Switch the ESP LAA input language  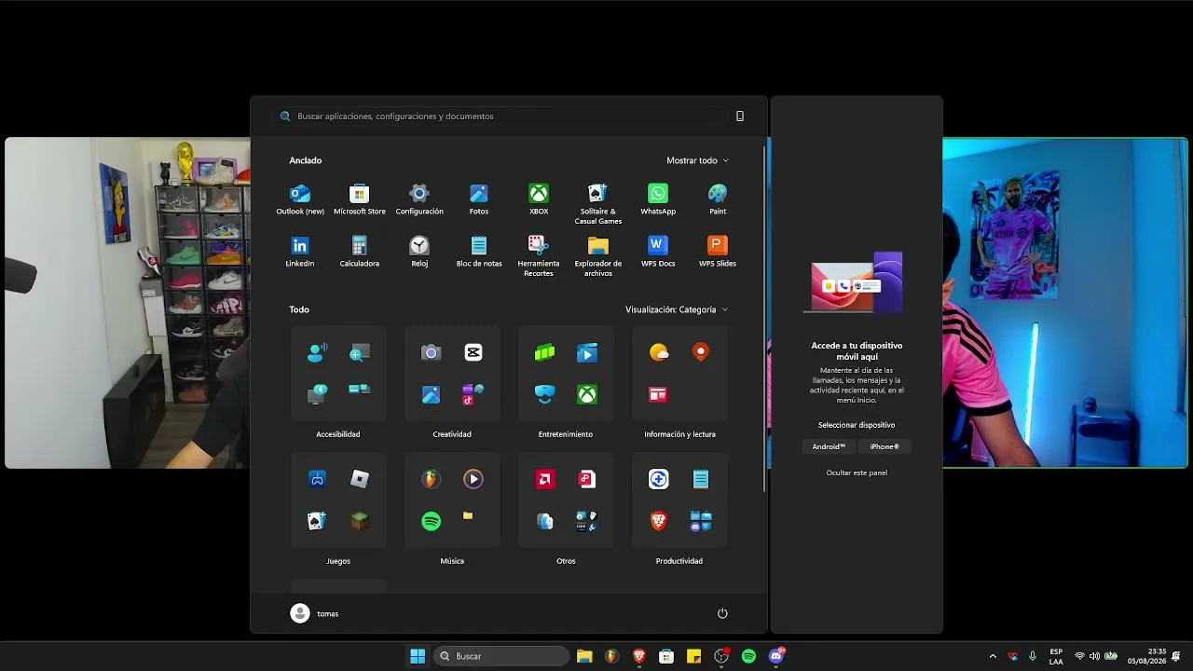coord(1056,656)
